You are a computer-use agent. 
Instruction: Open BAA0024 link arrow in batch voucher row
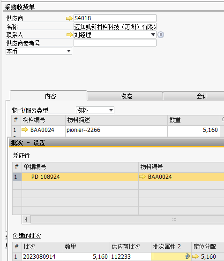(x=142, y=177)
